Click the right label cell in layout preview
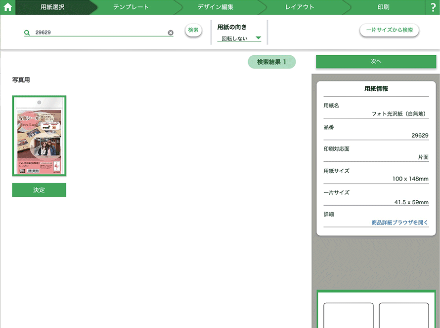Image resolution: width=440 pixels, height=328 pixels. coord(403,316)
